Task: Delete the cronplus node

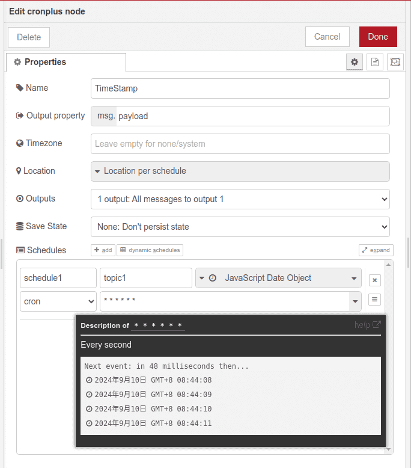Action: click(29, 37)
